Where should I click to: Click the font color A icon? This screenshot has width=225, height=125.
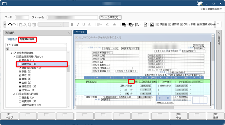click(89, 25)
